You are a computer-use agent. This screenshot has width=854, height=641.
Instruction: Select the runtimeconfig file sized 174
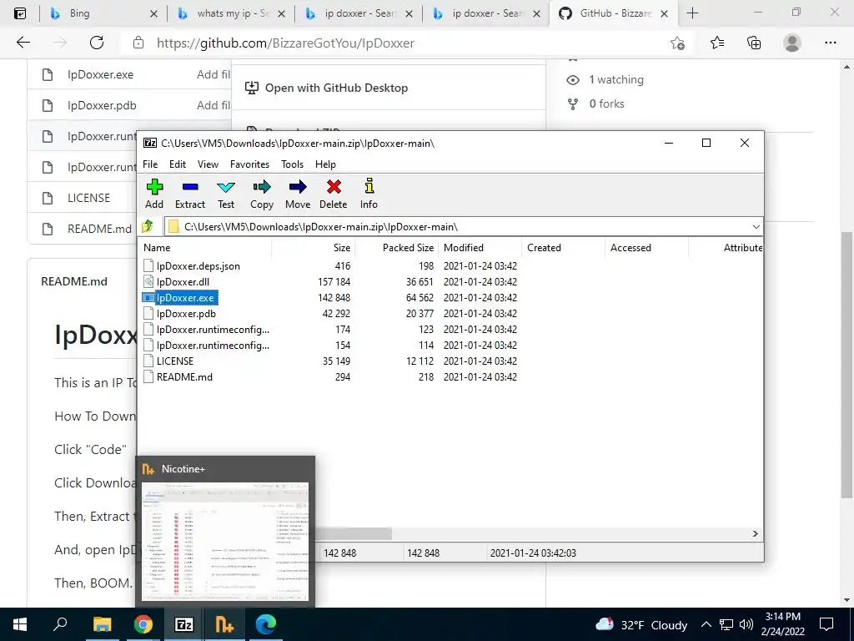[x=213, y=329]
